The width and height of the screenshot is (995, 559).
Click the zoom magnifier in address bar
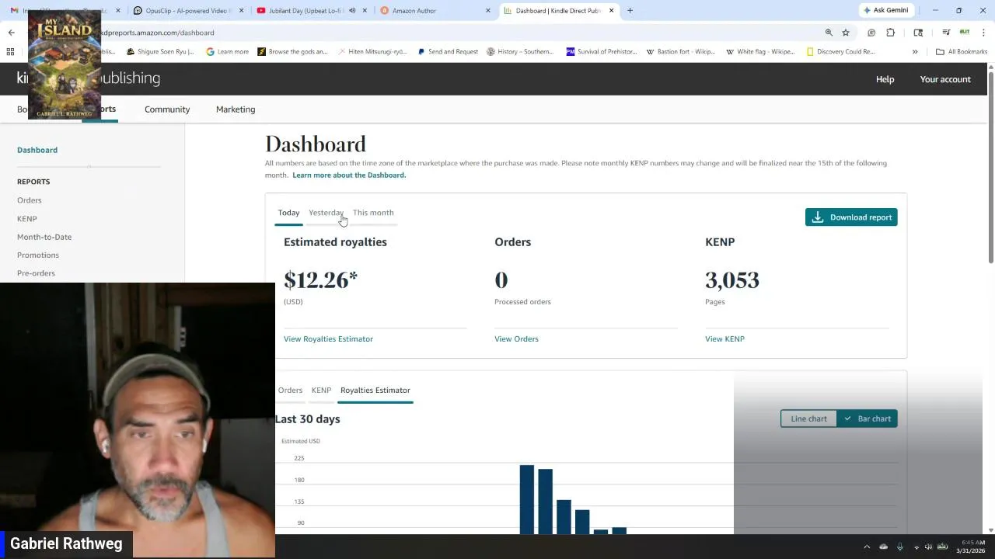tap(829, 33)
